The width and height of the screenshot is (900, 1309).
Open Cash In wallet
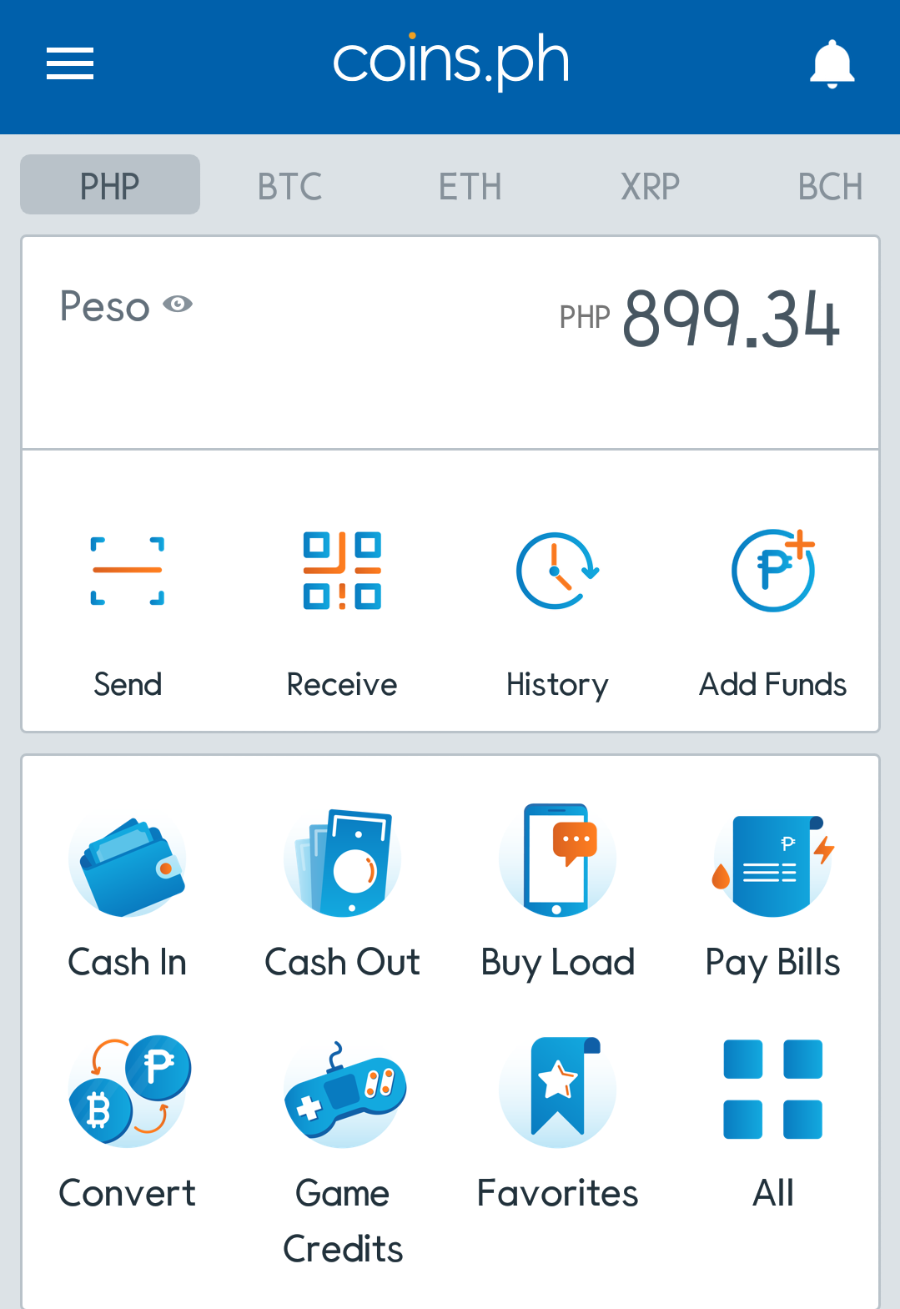coord(127,867)
